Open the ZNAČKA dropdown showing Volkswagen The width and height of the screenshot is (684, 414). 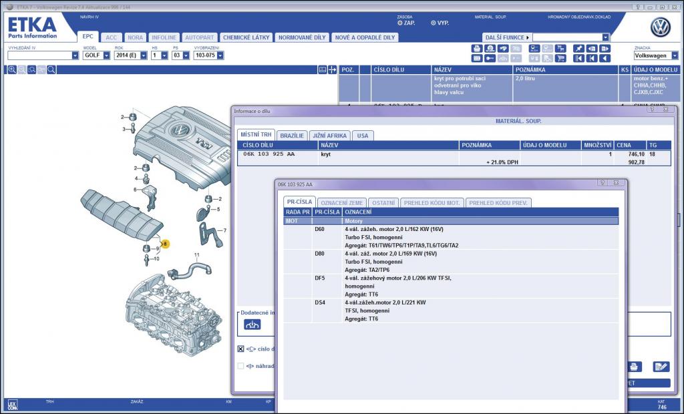[675, 55]
